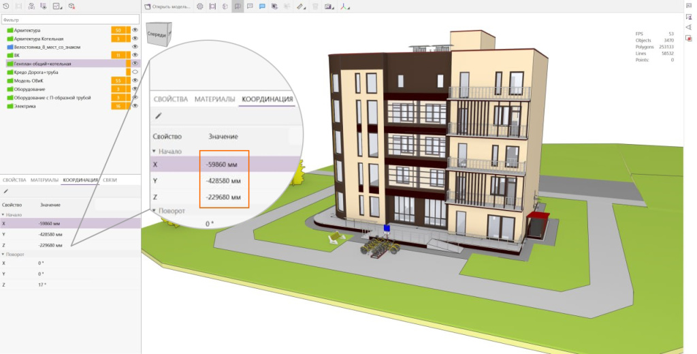Show the Кредо Дорога+труба layer via eye icon
Image resolution: width=697 pixels, height=354 pixels.
pos(135,72)
